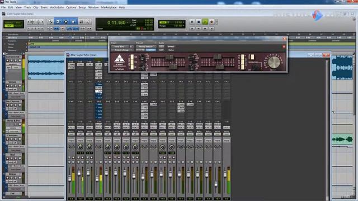Record-enable the Instrumental track

click(7, 61)
